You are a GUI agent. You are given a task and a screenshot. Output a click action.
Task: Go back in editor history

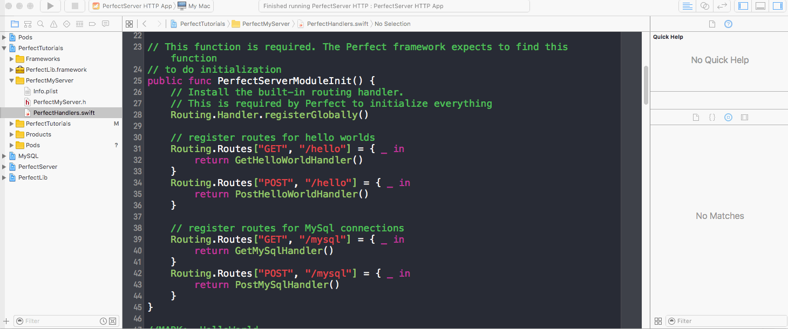145,24
